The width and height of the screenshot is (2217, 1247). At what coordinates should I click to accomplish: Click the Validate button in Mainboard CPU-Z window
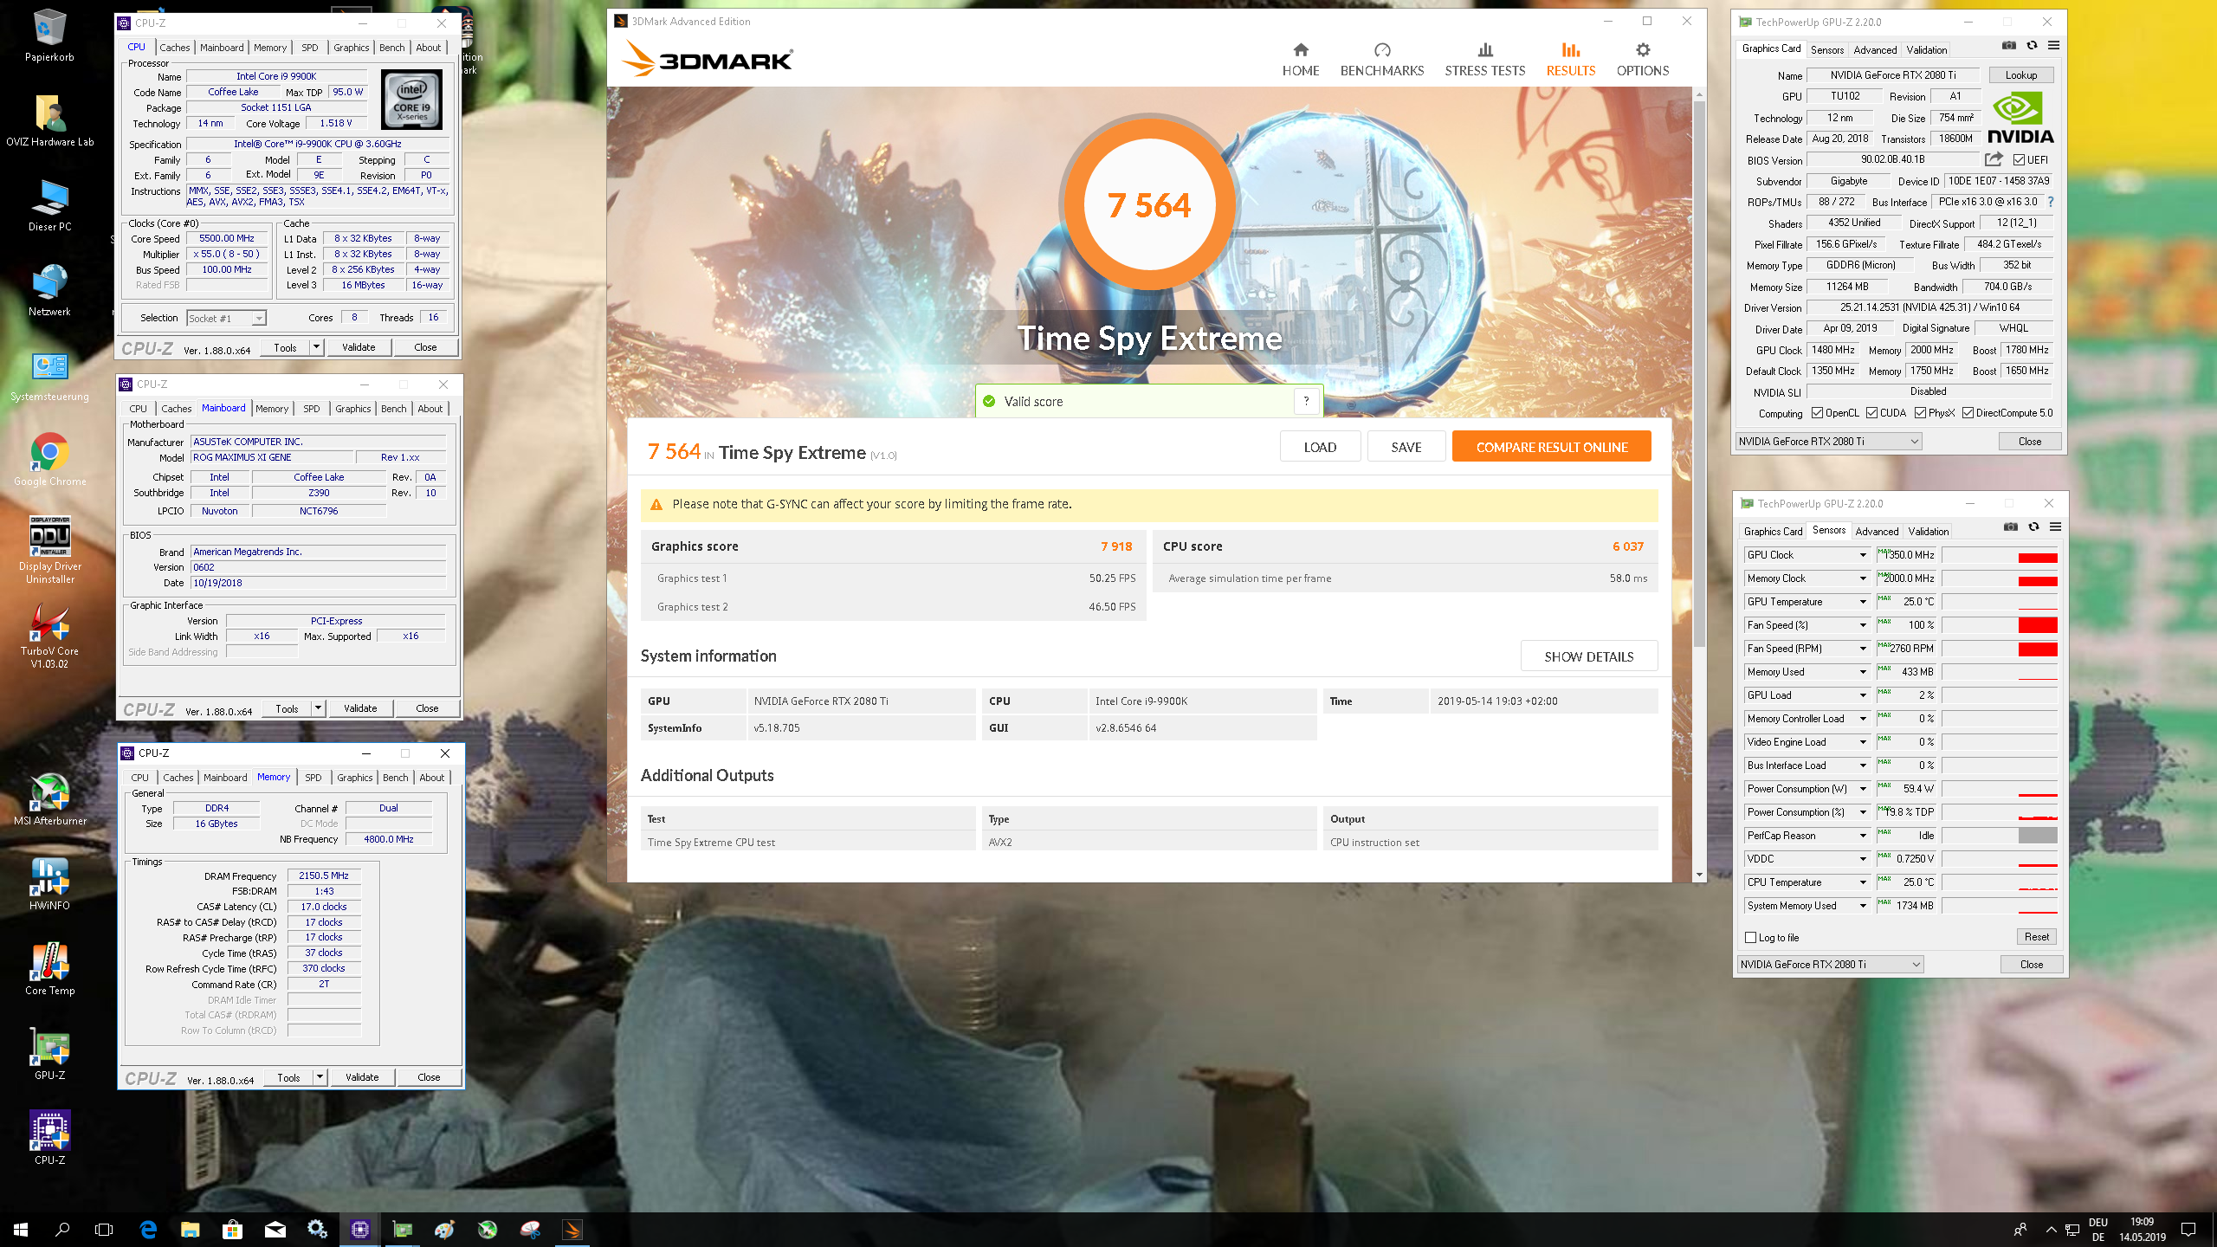[360, 708]
